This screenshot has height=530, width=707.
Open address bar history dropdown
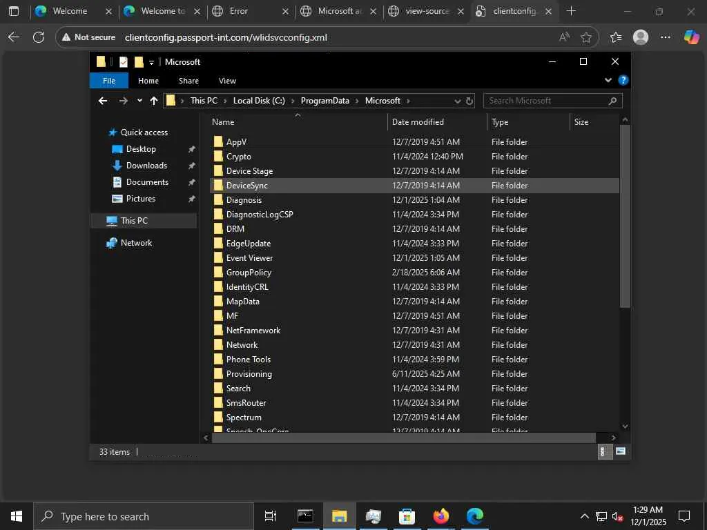click(x=457, y=101)
